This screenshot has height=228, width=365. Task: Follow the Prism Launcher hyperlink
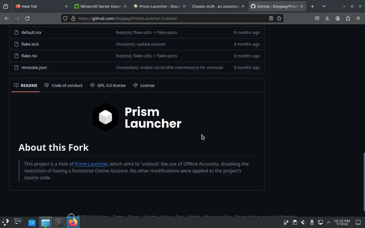pyautogui.click(x=91, y=164)
